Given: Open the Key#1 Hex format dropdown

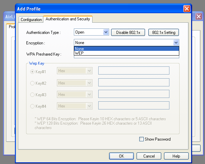Looking at the screenshot, I should tap(89, 71).
